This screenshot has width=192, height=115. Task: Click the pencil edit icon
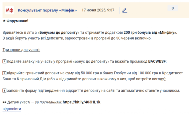click(124, 10)
